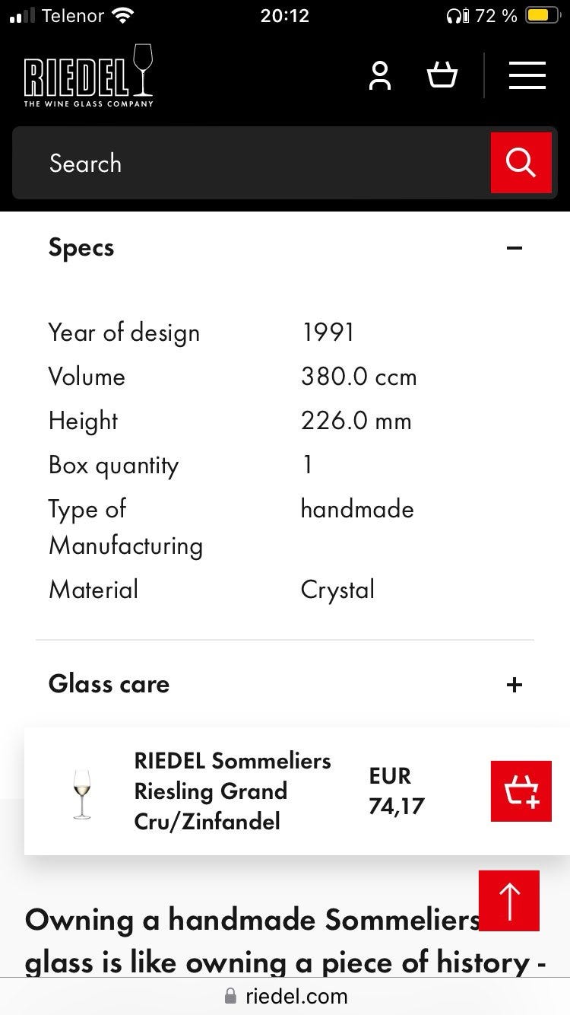Click the red scroll-to-top arrow
The height and width of the screenshot is (1015, 570).
(x=508, y=901)
